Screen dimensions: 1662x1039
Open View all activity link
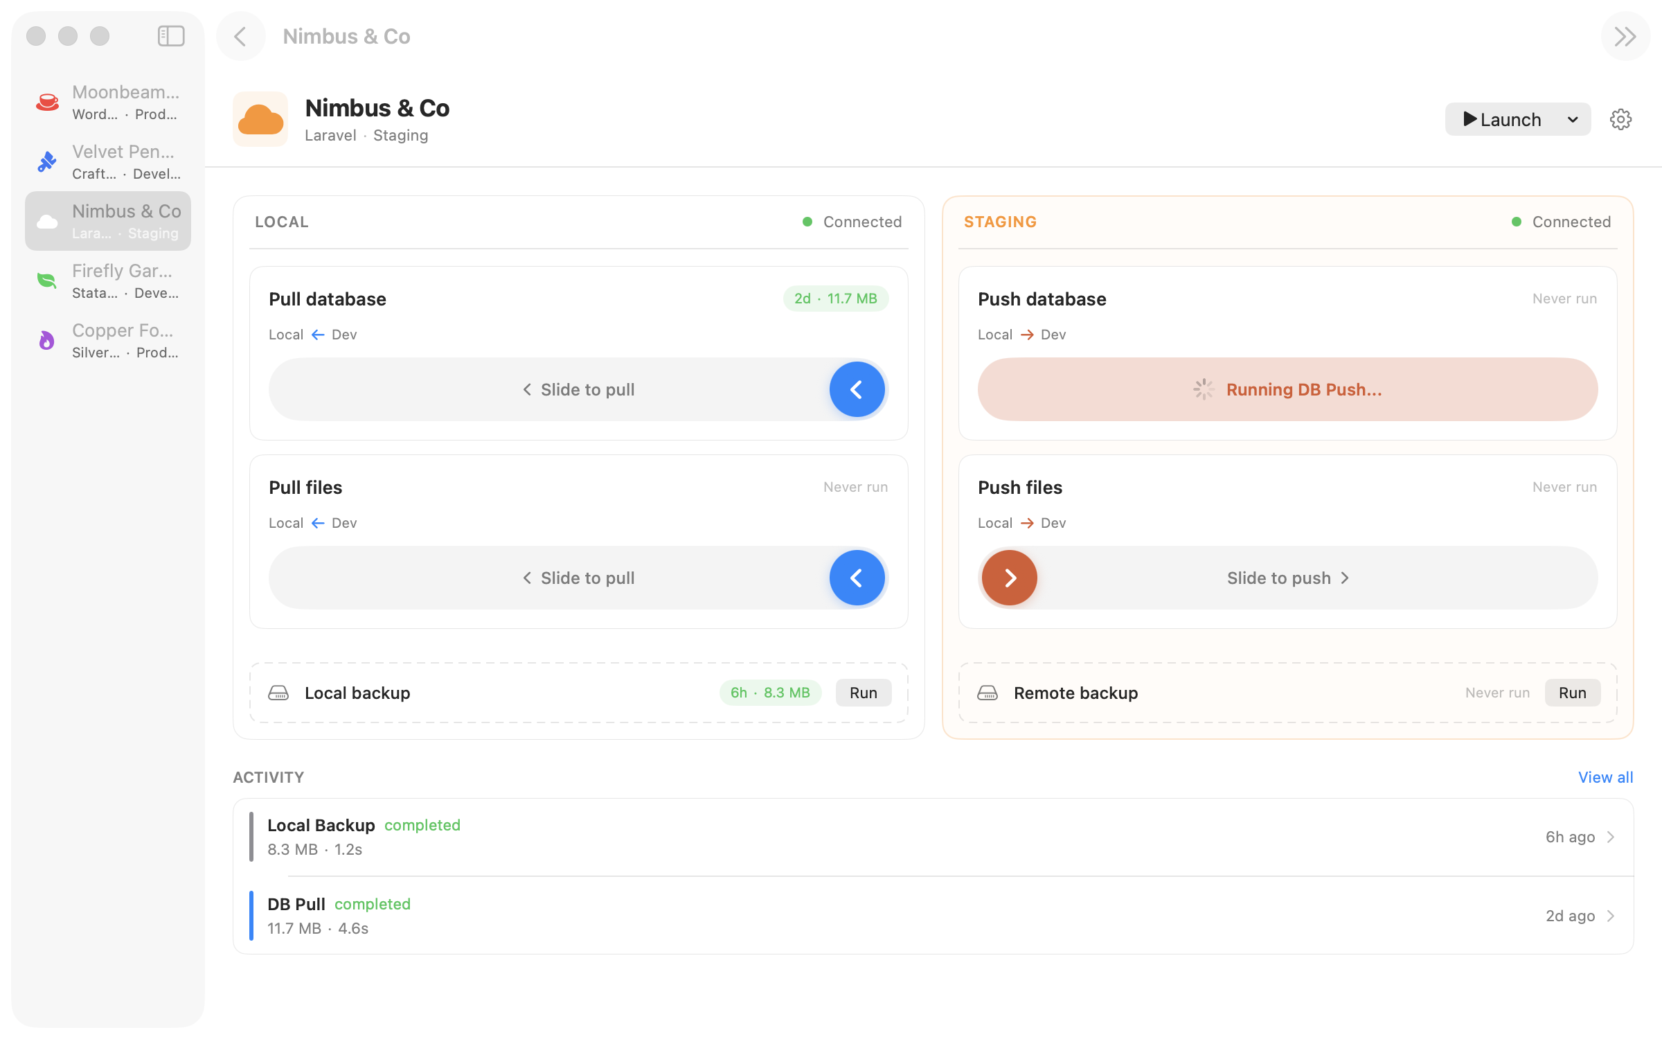[1605, 777]
